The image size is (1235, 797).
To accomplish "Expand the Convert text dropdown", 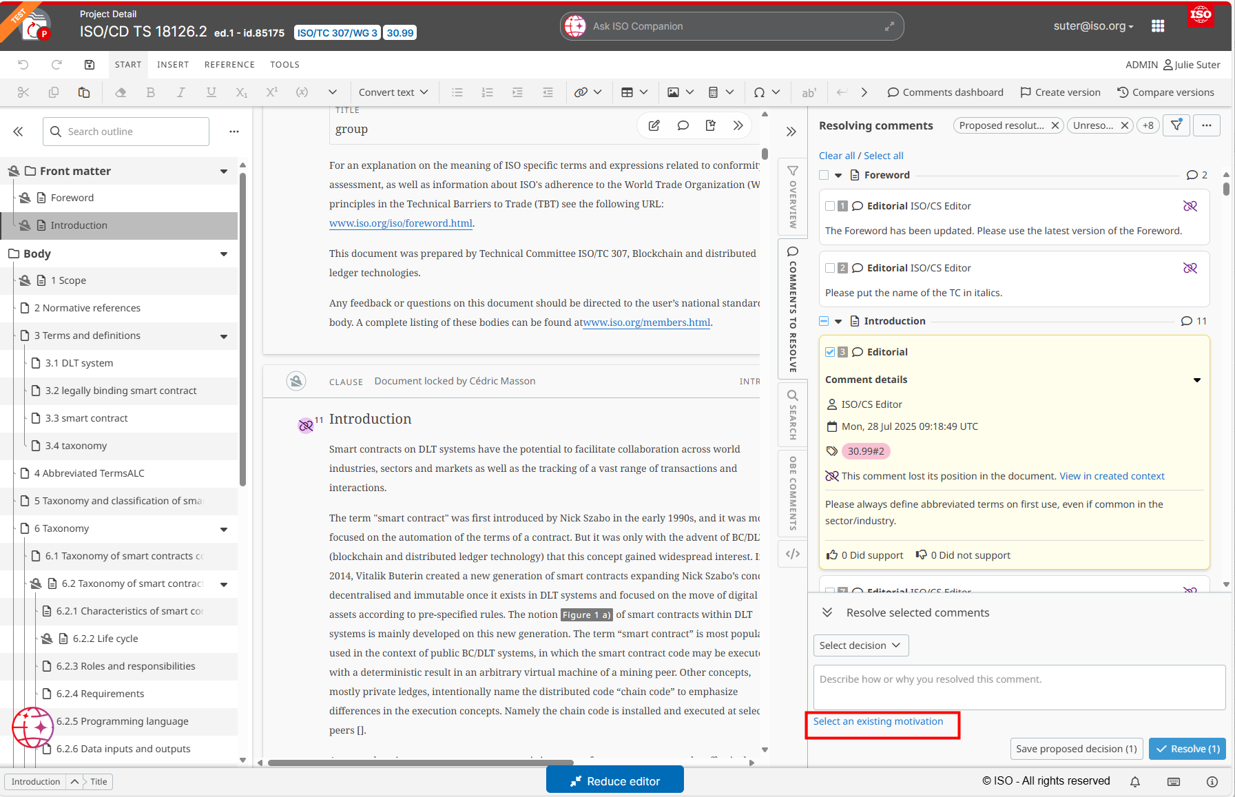I will click(393, 92).
